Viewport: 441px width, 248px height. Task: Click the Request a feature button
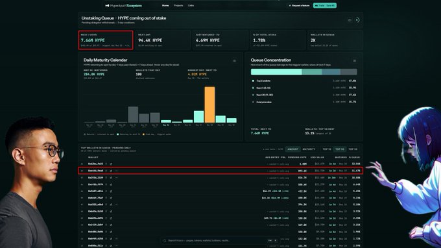(x=299, y=6)
